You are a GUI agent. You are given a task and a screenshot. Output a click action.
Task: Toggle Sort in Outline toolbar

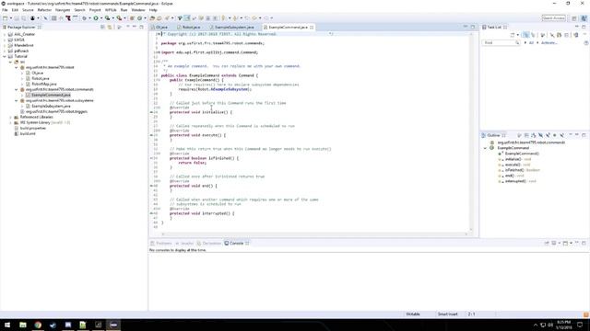534,135
